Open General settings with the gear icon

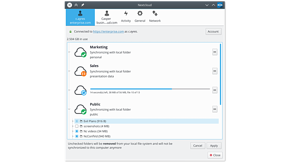click(x=140, y=17)
